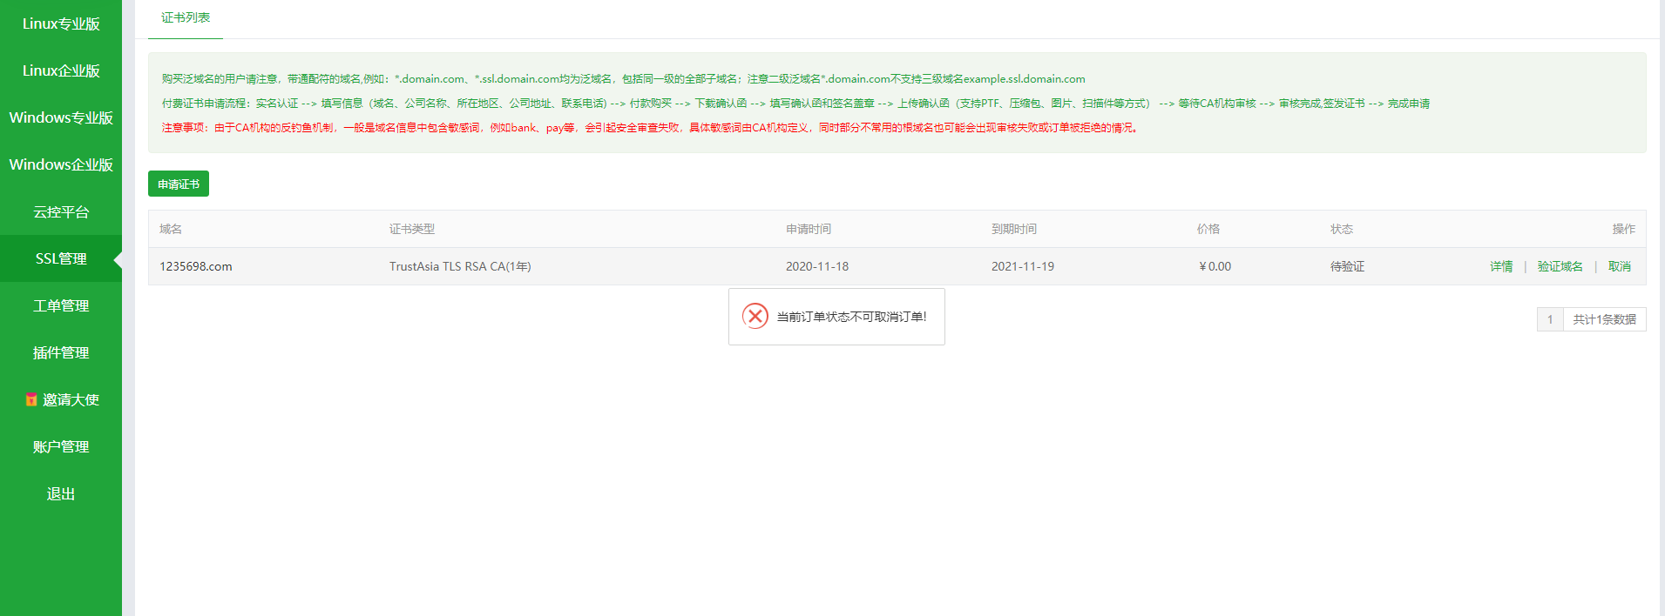1665x616 pixels.
Task: Click the green wildcard-domain notice line
Action: tap(623, 79)
